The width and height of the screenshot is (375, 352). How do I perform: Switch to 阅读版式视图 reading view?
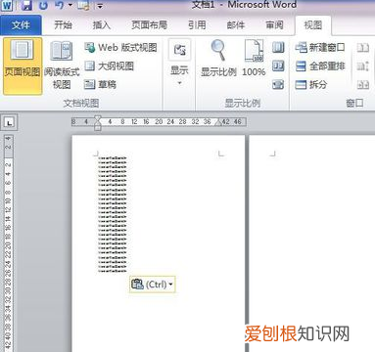62,66
